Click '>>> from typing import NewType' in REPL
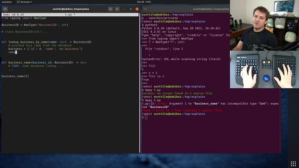Image resolution: width=299 pixels, height=168 pixels. 168,39
